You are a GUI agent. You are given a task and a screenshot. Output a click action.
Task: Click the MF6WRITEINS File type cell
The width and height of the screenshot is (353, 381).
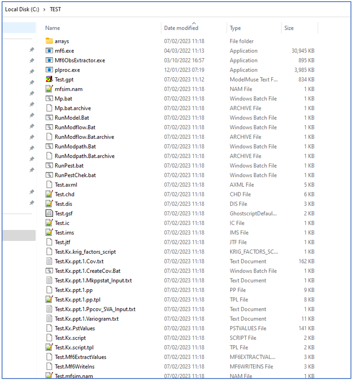coord(251,366)
